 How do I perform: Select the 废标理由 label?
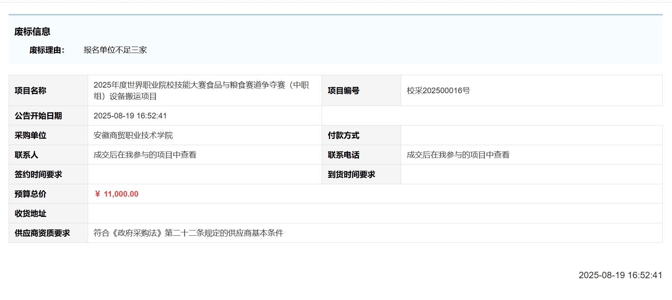[47, 50]
